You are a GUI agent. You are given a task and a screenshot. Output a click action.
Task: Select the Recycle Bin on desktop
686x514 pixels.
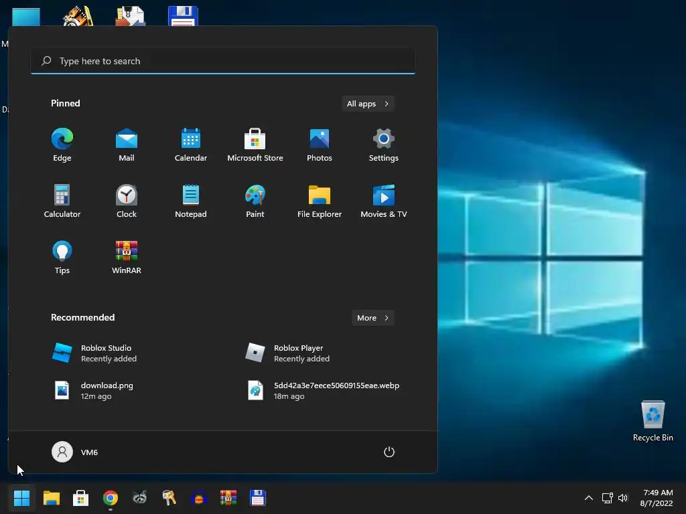(x=653, y=421)
